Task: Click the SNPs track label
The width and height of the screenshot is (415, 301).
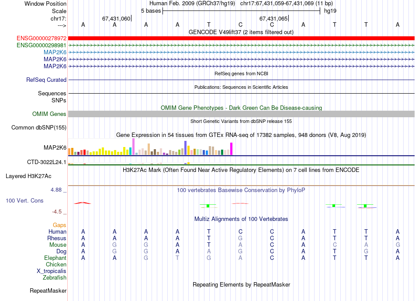Action: (59, 101)
